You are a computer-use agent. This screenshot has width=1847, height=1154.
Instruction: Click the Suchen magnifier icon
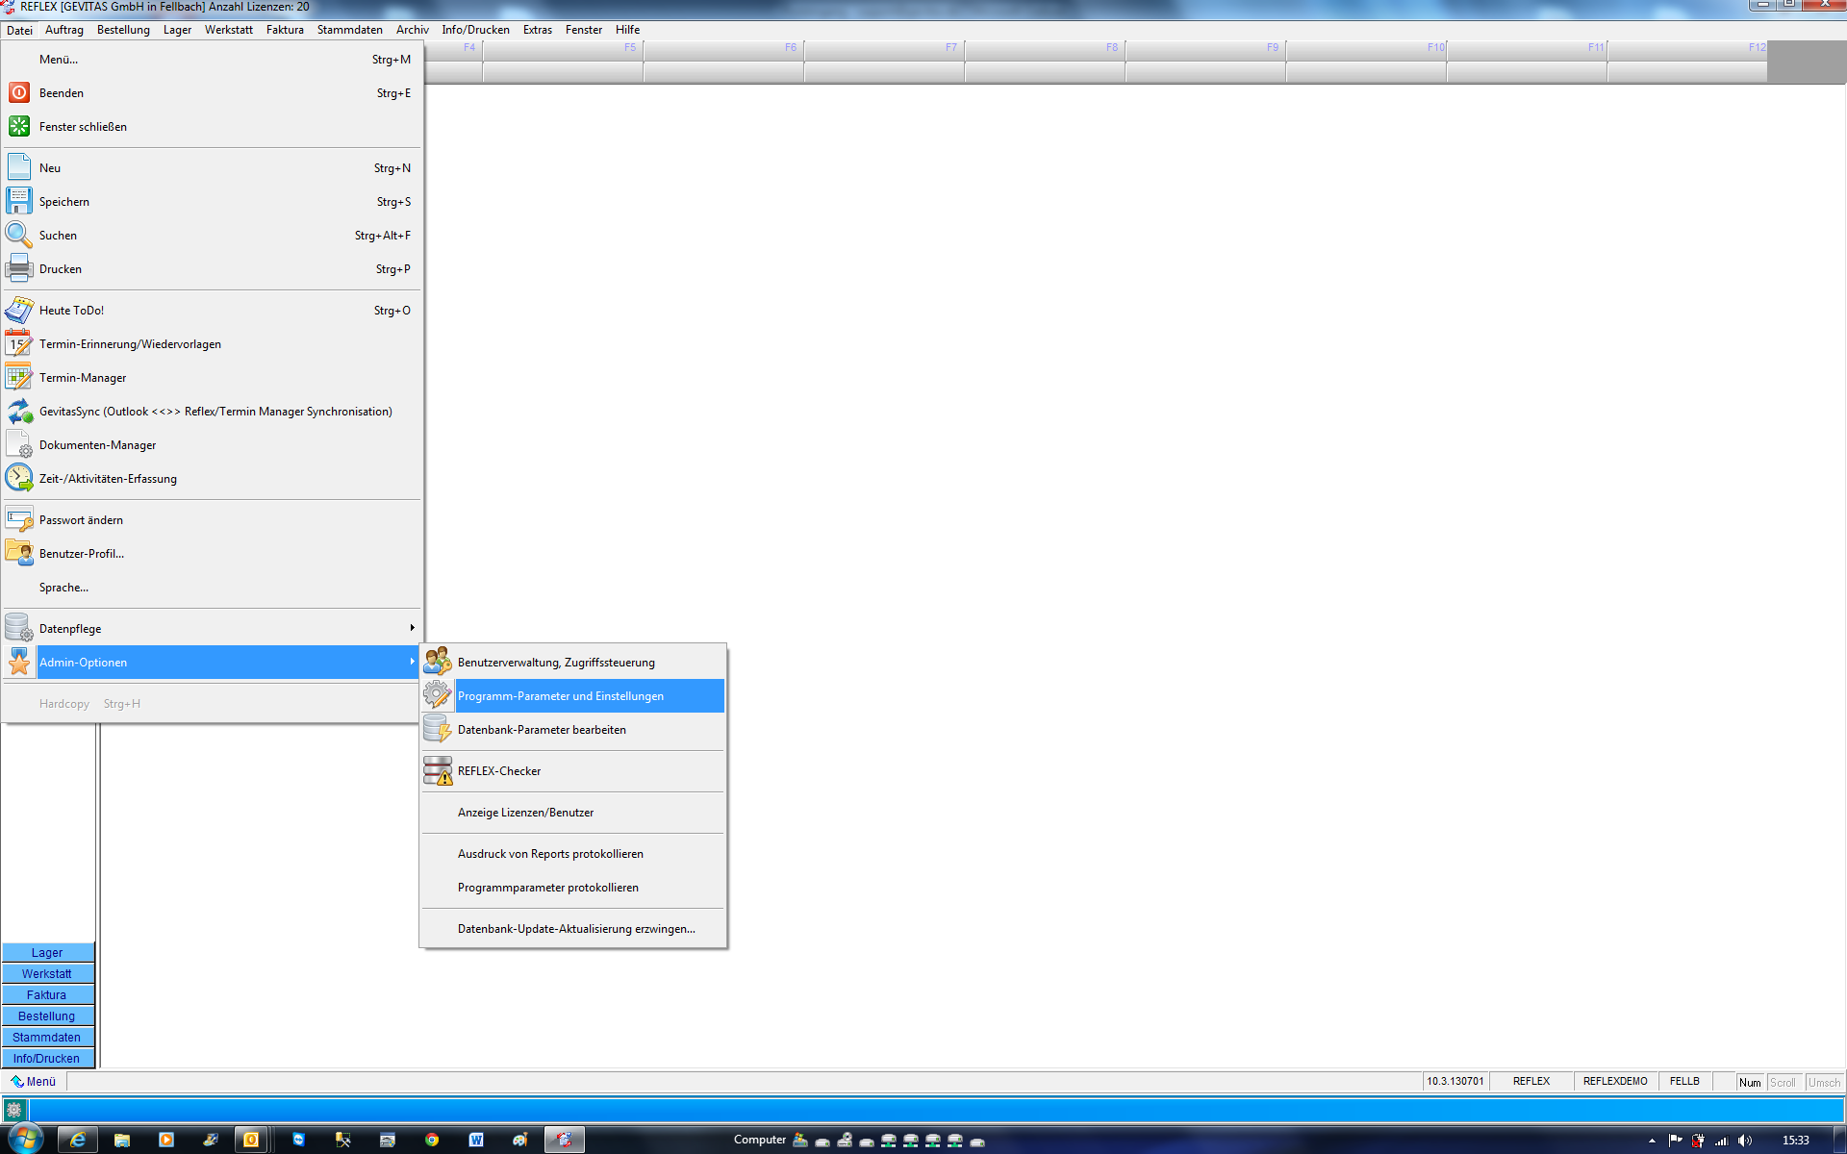click(x=19, y=235)
